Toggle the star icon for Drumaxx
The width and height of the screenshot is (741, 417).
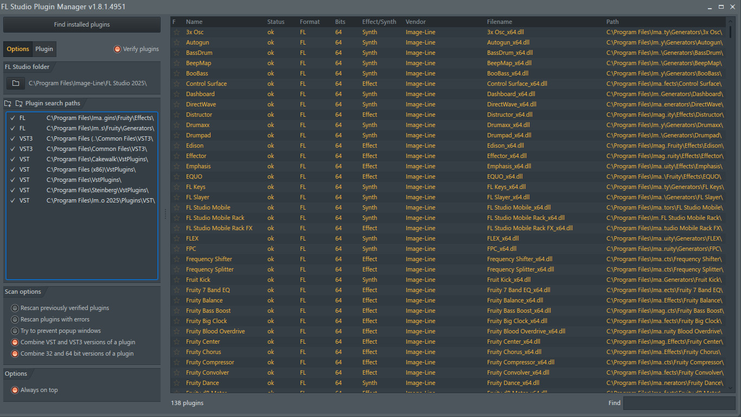[176, 125]
